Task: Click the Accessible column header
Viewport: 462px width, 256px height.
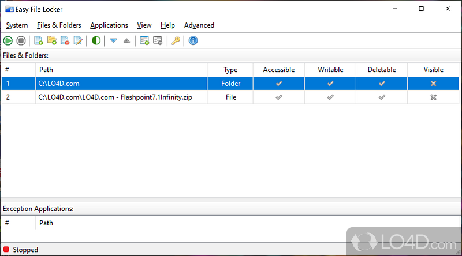Action: click(x=279, y=70)
